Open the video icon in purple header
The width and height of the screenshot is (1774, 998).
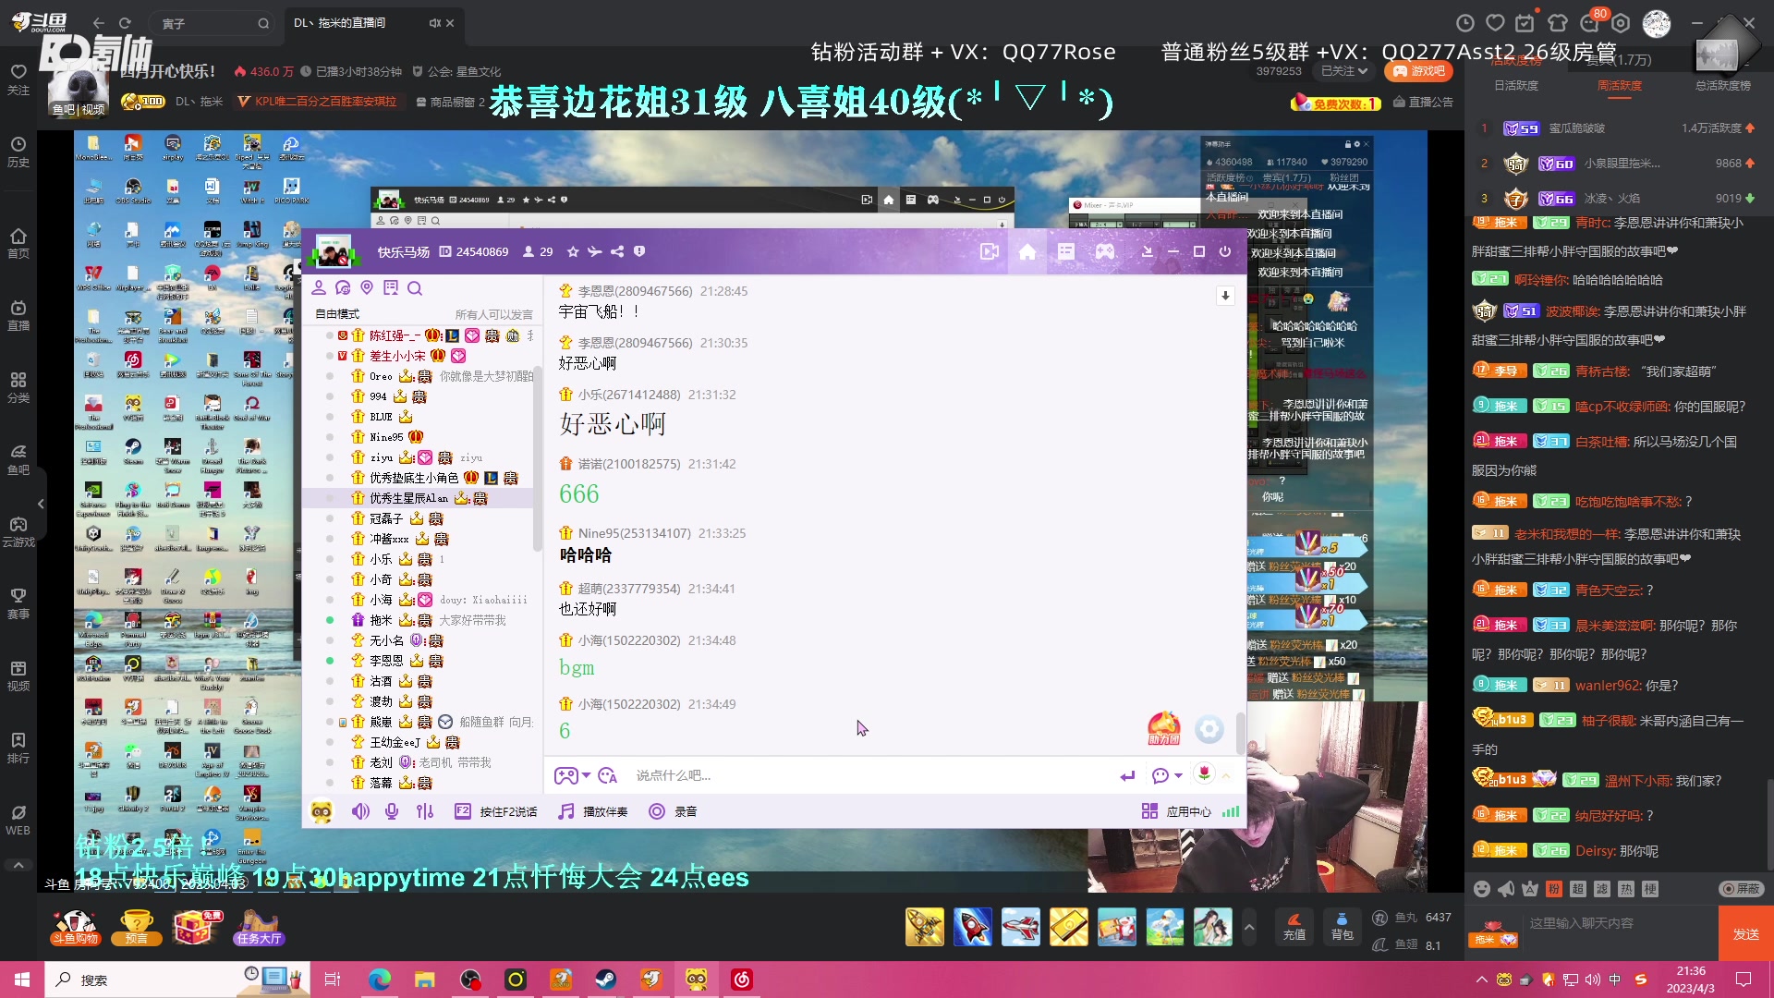point(990,251)
